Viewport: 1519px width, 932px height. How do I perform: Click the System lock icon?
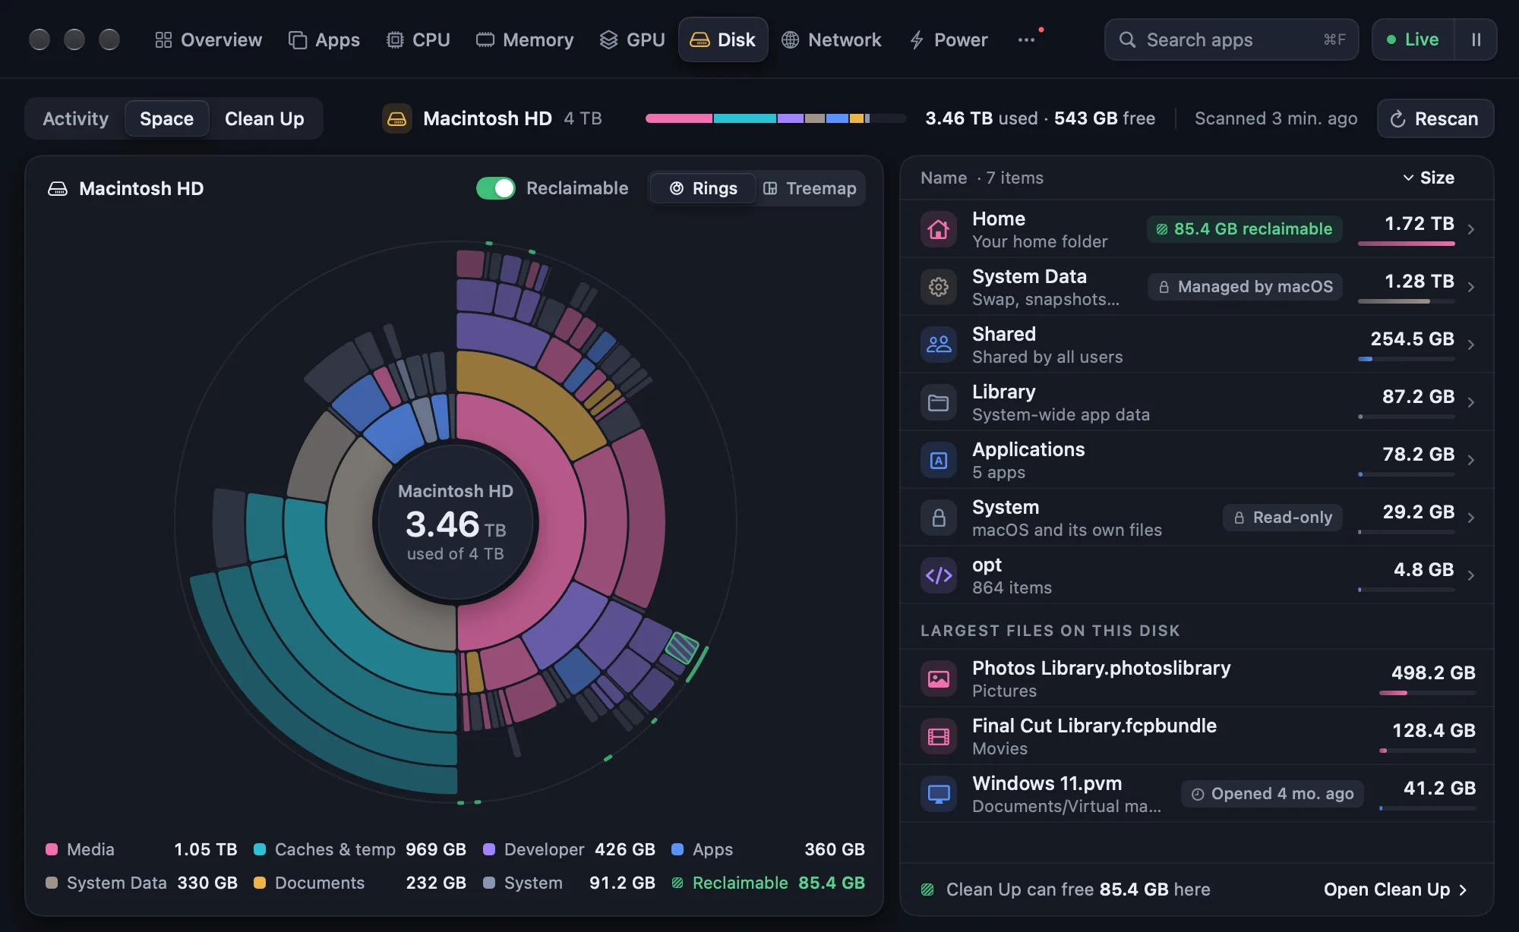[939, 518]
